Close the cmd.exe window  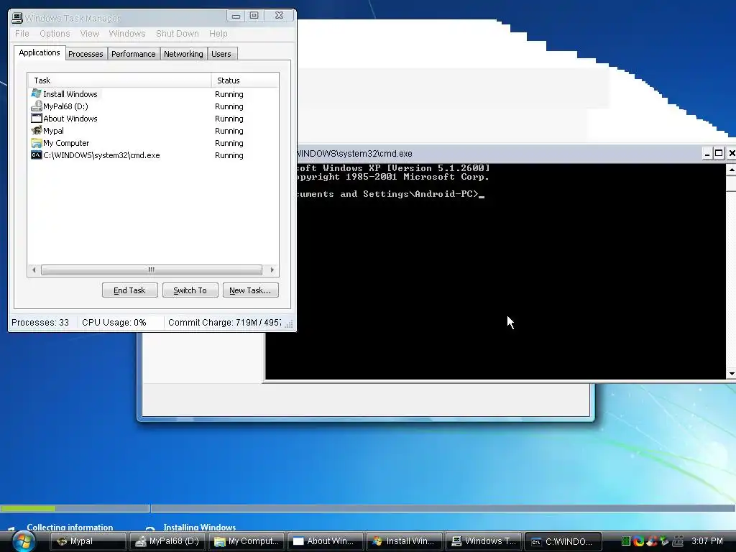point(731,154)
